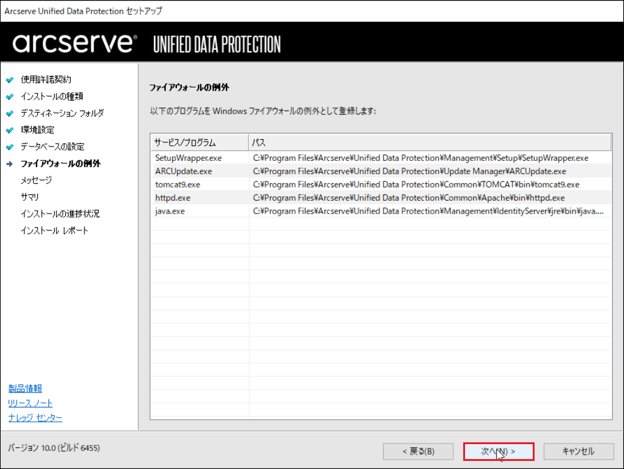The width and height of the screenshot is (624, 469).
Task: Select the httpd.exe row
Action: pos(381,198)
